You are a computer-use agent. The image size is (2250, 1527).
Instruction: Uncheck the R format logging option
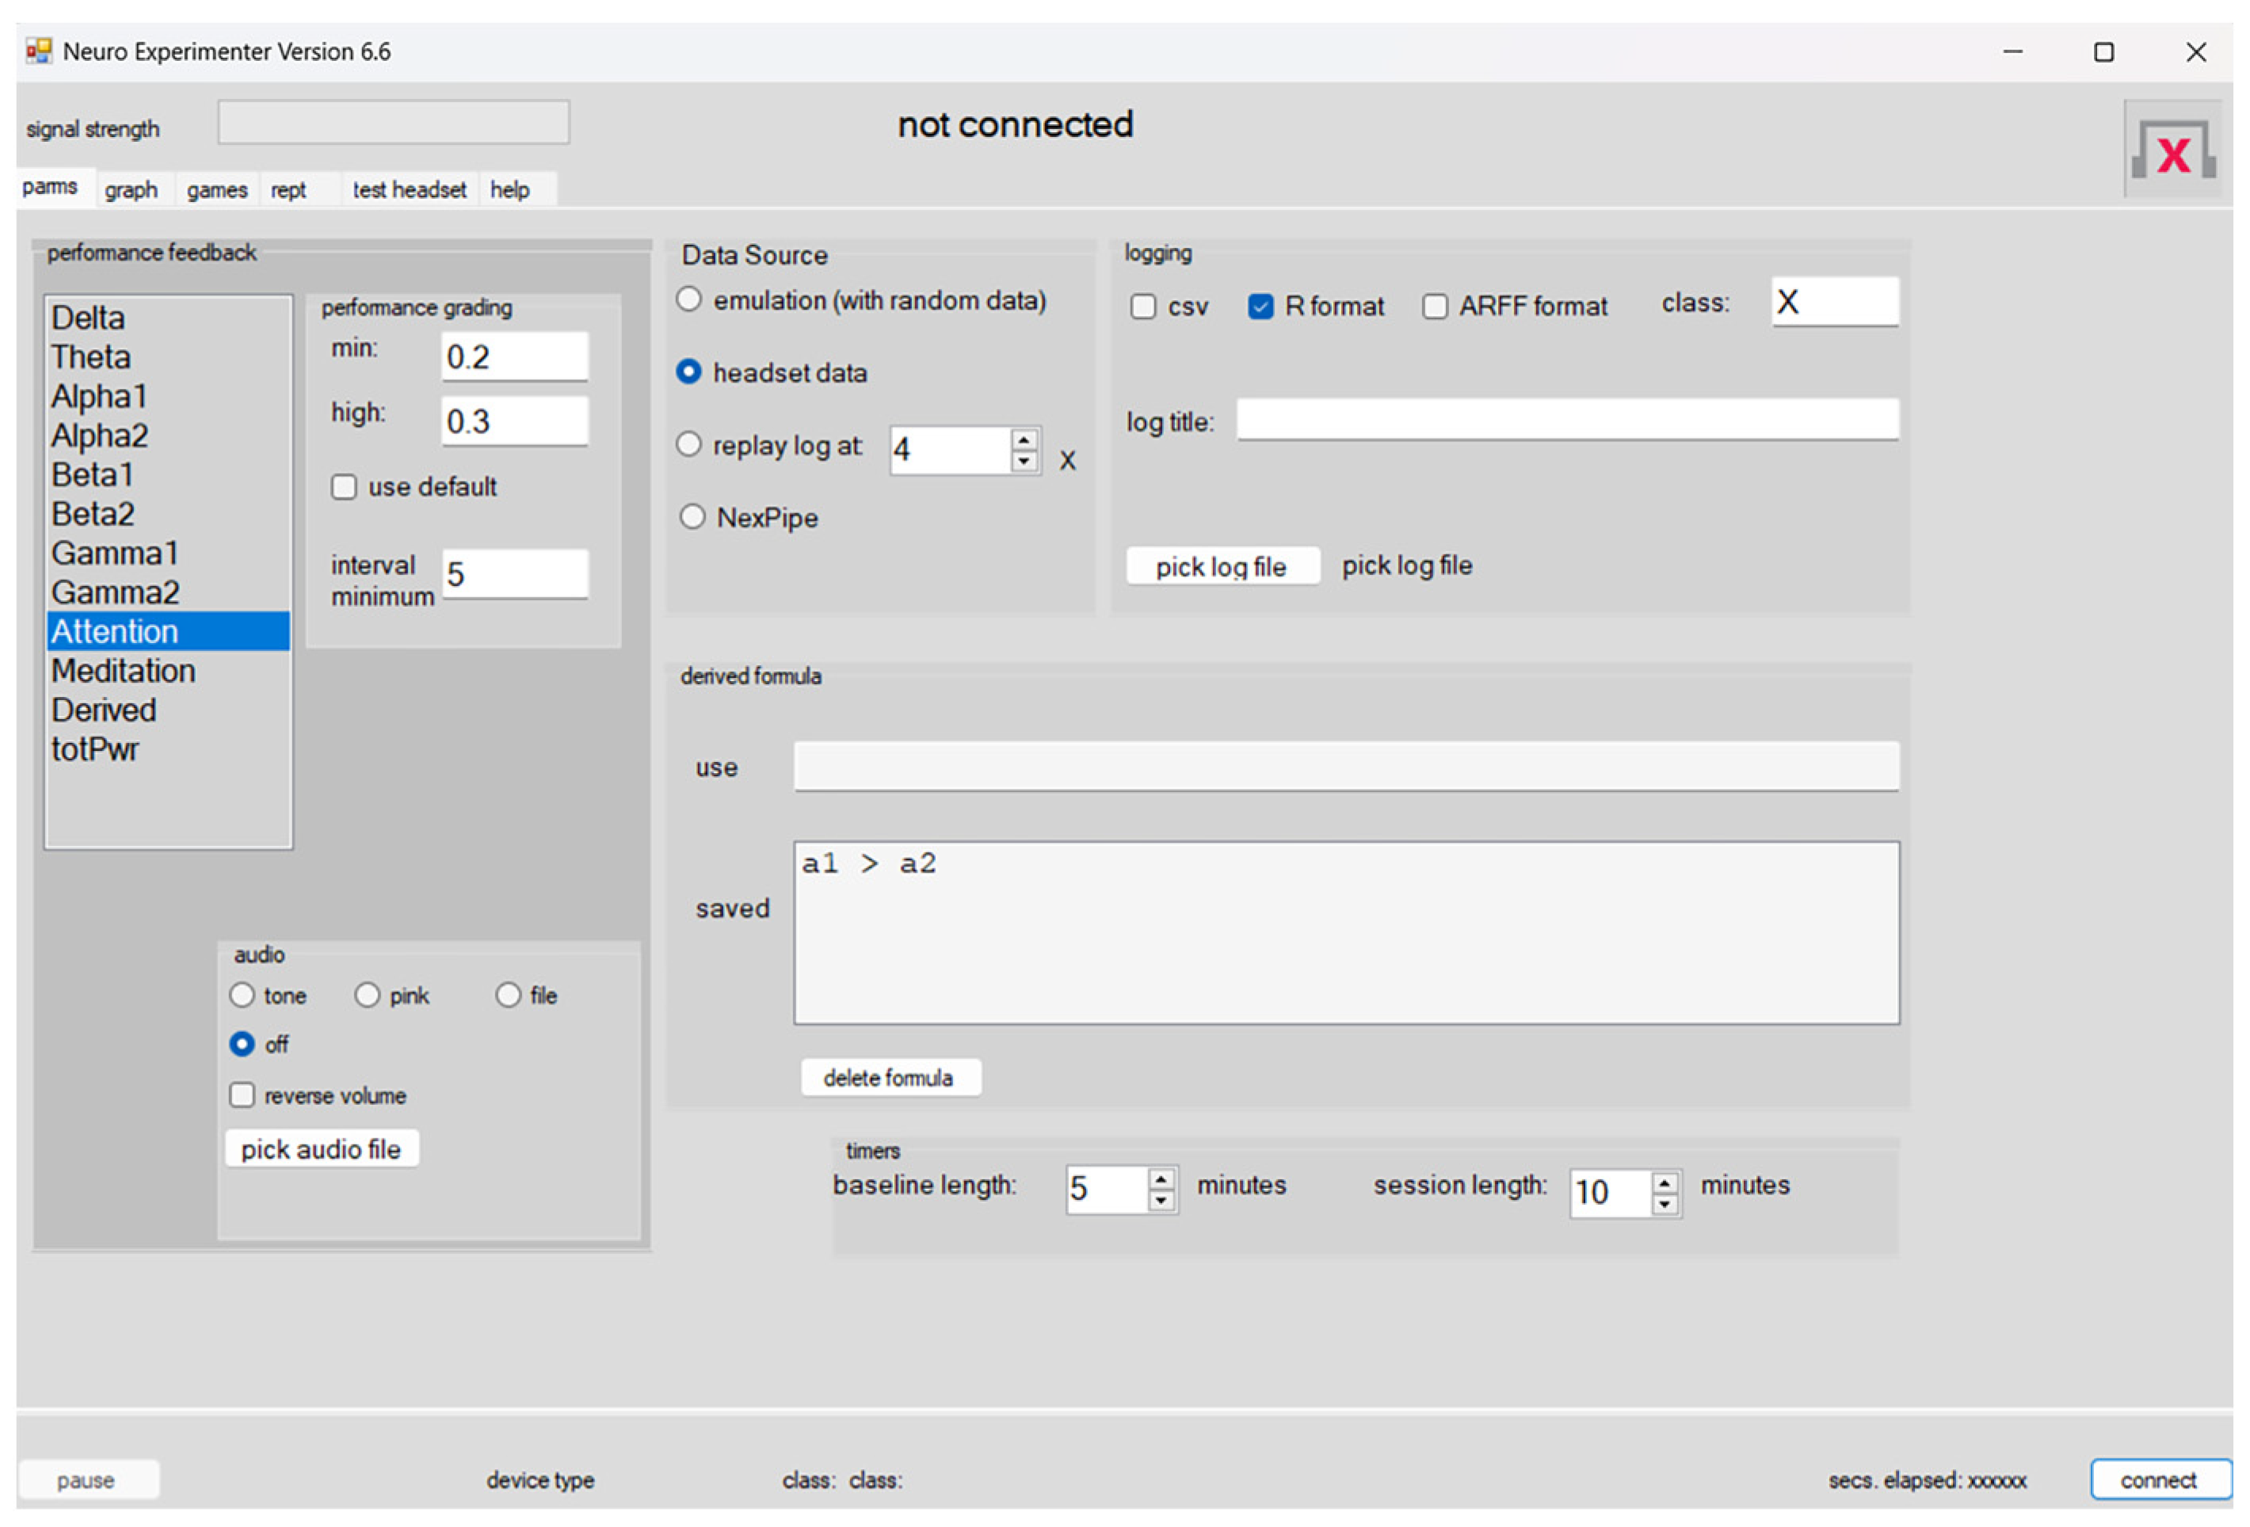[1260, 307]
